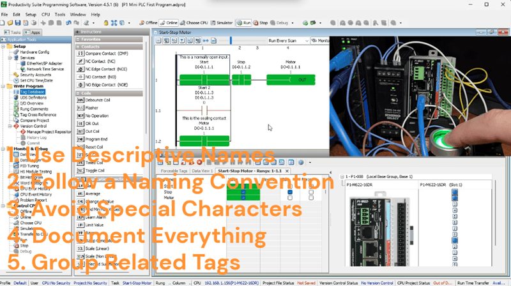Select the Debounce Coil instruction icon
This screenshot has width=511, height=286.
pos(80,100)
